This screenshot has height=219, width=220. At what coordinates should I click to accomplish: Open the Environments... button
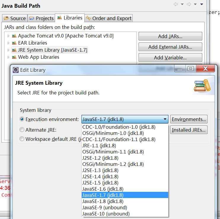(x=189, y=119)
